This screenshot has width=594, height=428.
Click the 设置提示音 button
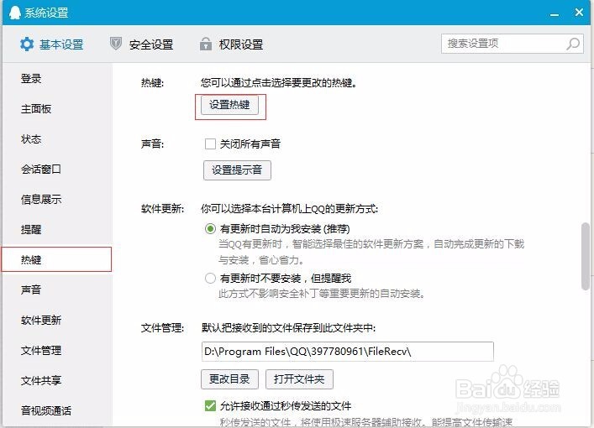pyautogui.click(x=237, y=170)
